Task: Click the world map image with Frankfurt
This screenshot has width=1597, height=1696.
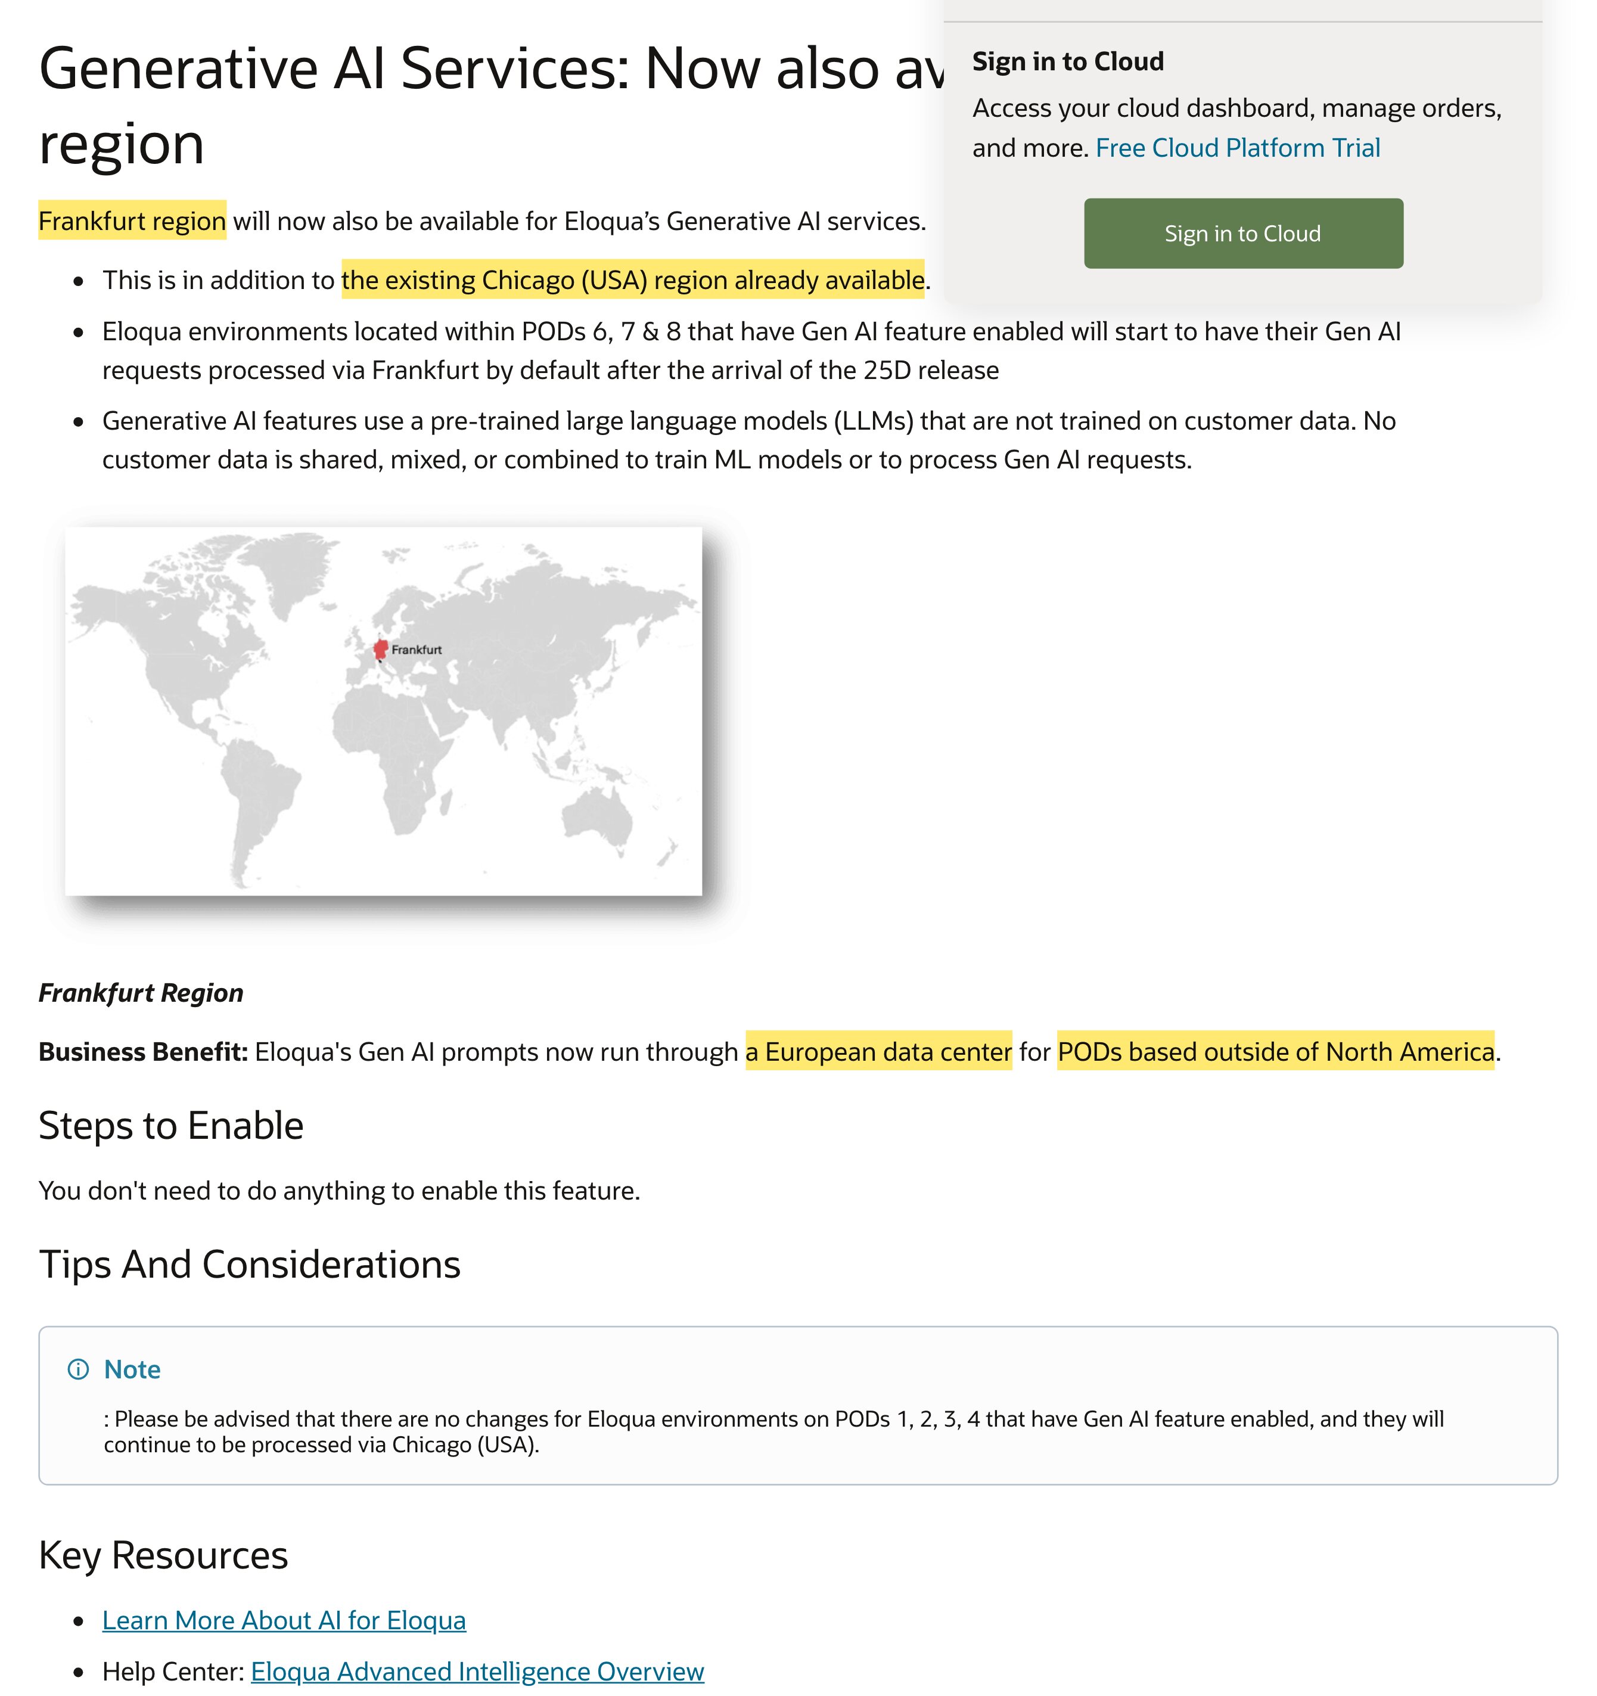Action: (383, 711)
